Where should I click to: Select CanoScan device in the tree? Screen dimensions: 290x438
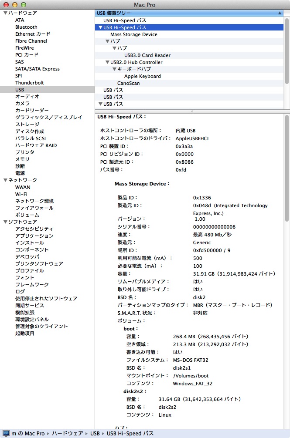[128, 83]
